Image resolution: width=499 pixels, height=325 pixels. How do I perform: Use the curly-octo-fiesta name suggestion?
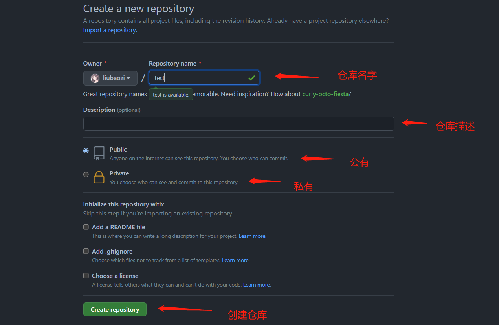325,94
